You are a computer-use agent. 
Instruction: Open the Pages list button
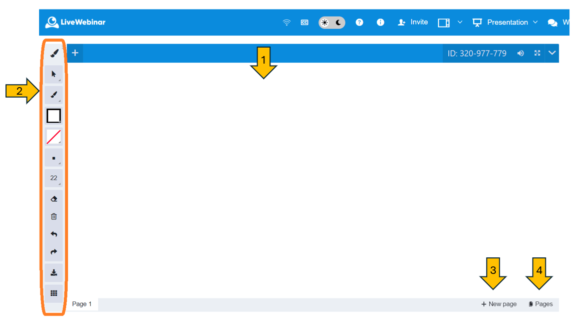[x=541, y=304]
